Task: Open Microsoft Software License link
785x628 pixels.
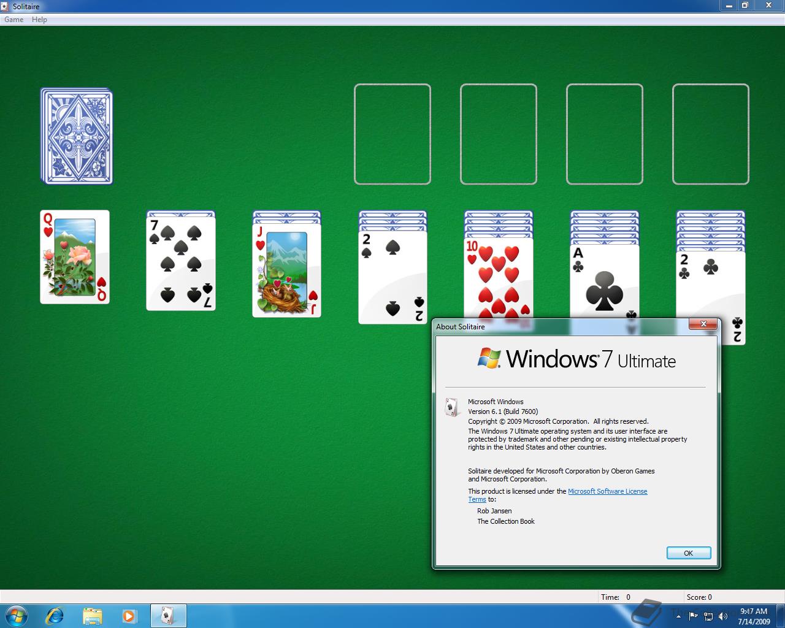Action: click(607, 491)
